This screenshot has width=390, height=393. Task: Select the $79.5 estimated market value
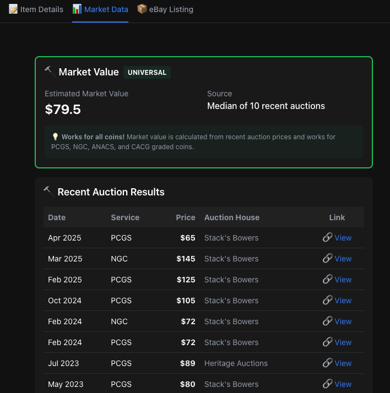point(63,110)
